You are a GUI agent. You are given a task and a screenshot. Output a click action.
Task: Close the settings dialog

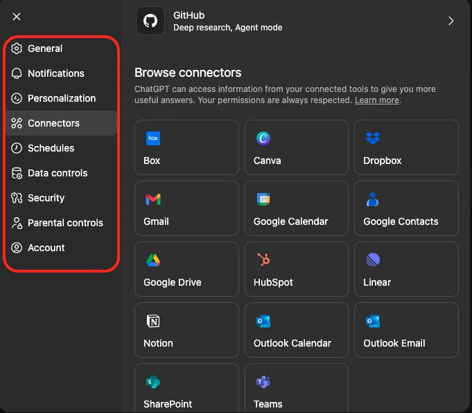[x=17, y=17]
